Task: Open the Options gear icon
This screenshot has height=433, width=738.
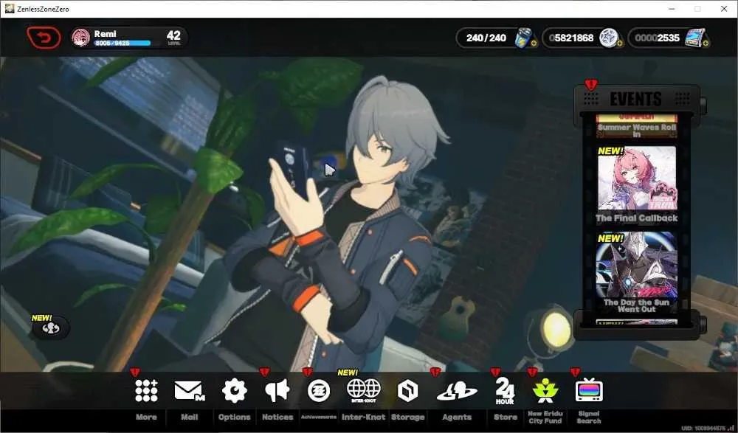Action: (x=235, y=391)
